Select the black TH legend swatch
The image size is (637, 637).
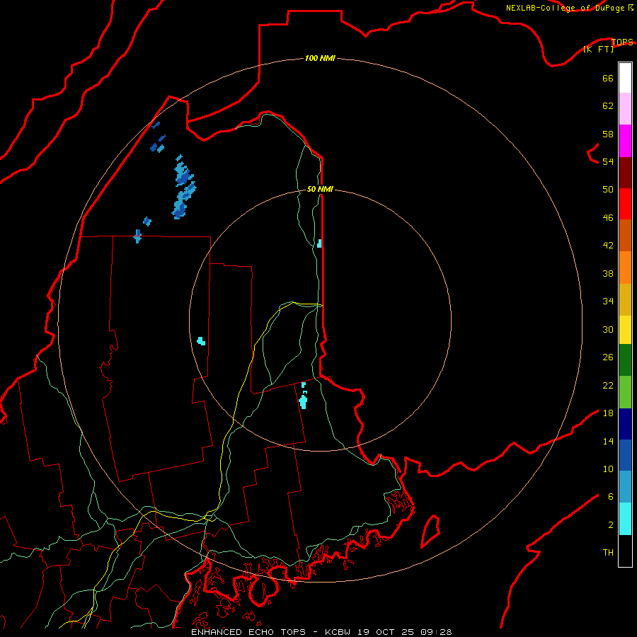(625, 551)
